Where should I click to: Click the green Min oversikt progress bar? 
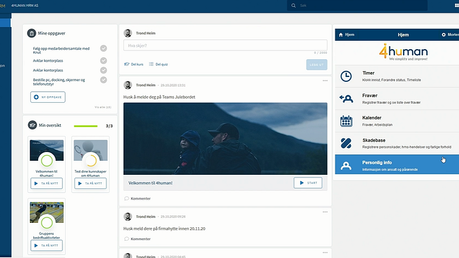(x=86, y=126)
